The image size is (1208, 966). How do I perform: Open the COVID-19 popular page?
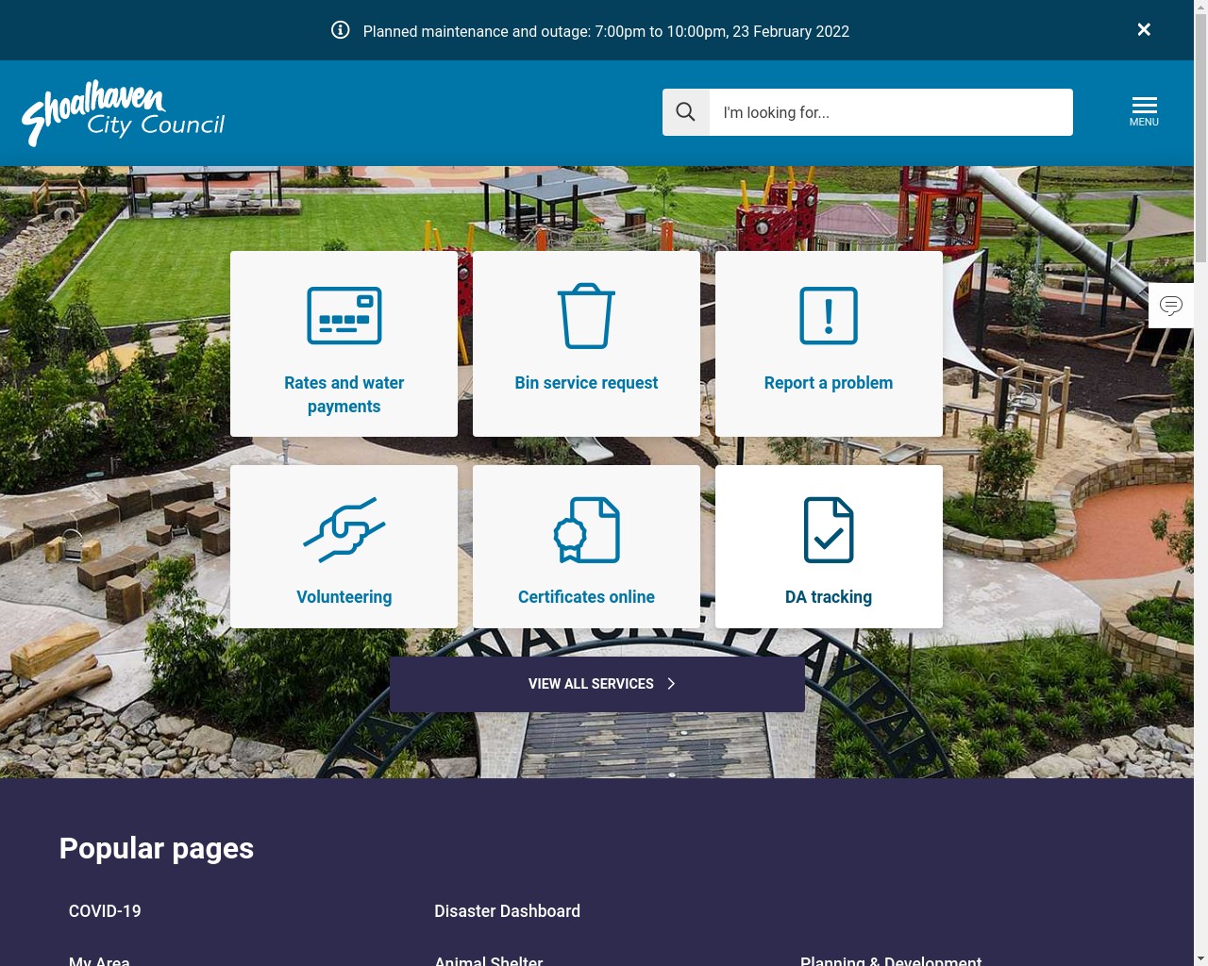pyautogui.click(x=104, y=911)
